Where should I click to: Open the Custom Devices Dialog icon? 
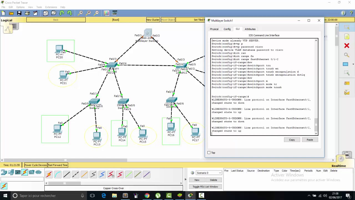115,13
